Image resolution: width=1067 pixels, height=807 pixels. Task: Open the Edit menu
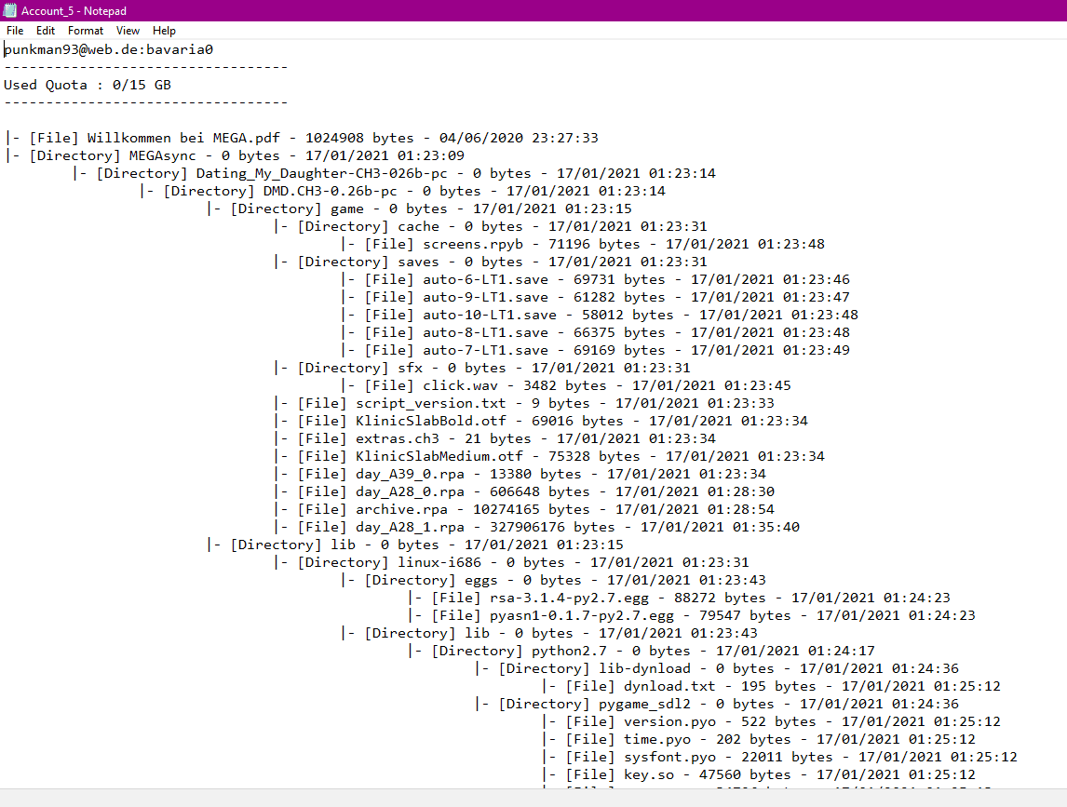coord(46,31)
